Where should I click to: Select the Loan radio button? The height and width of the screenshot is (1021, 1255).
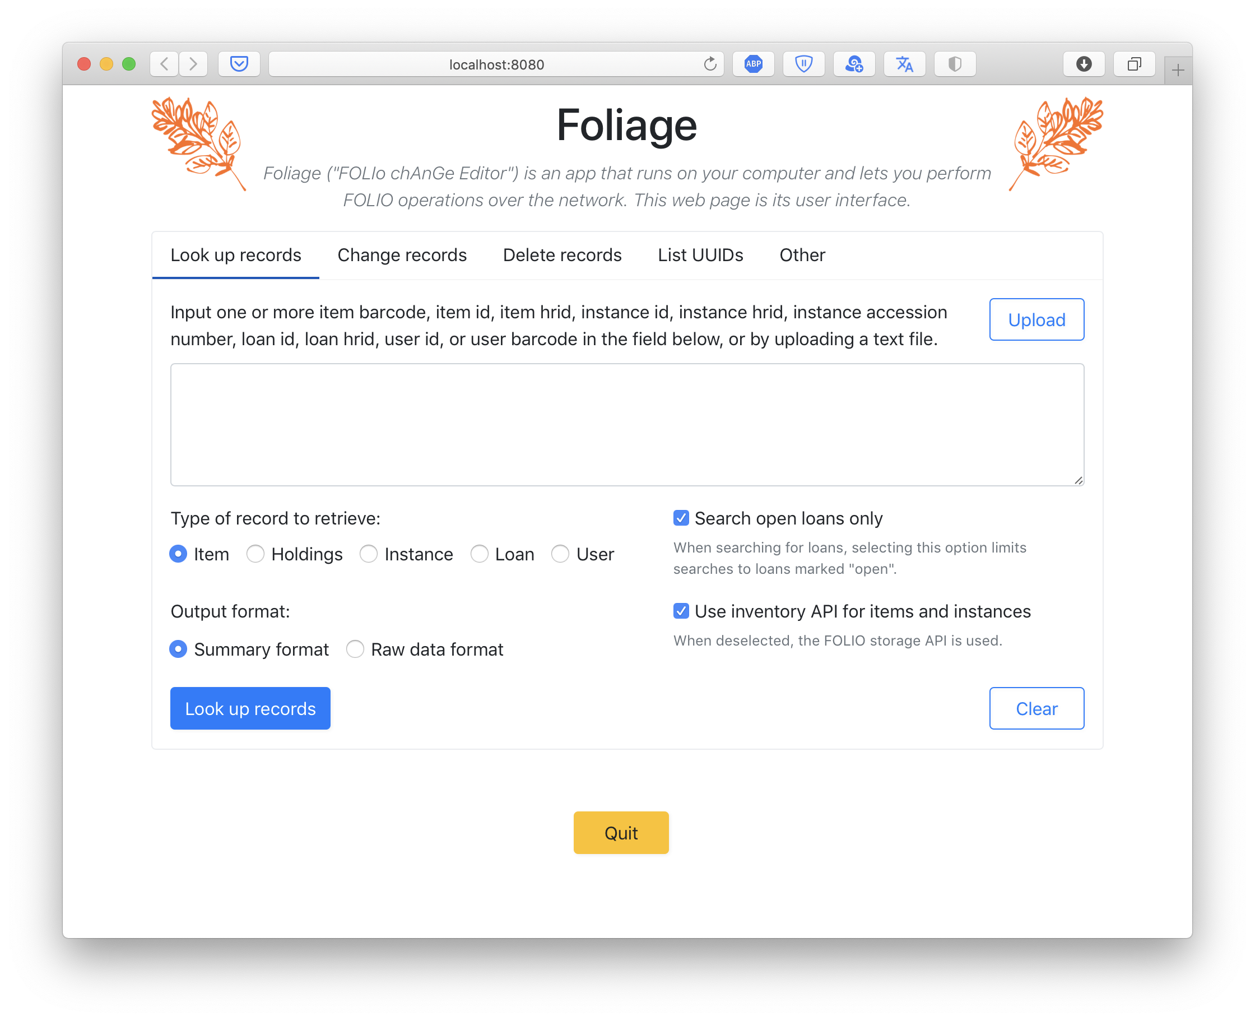click(x=479, y=554)
